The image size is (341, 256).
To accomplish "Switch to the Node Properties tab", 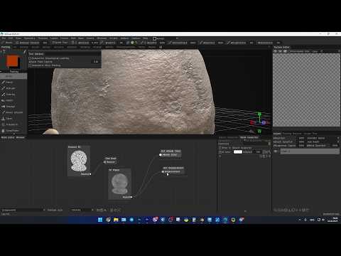I will tap(249, 137).
